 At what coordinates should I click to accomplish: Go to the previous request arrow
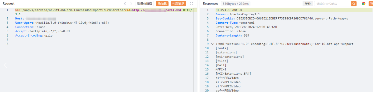(125, 4)
